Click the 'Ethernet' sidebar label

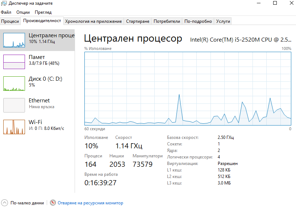coord(39,101)
